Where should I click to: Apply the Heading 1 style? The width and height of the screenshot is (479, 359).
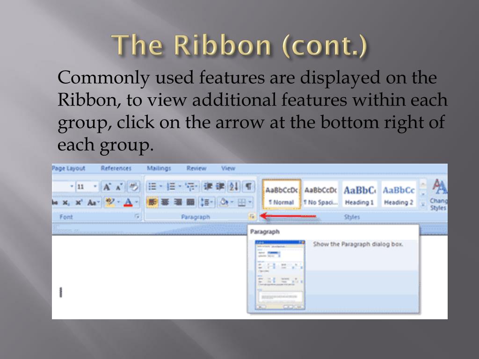360,195
